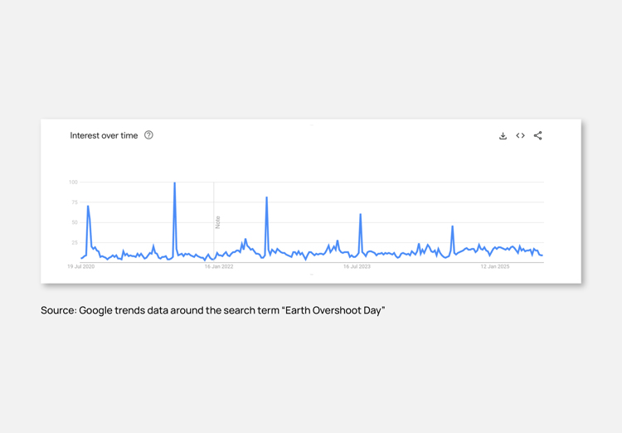This screenshot has height=433, width=622.
Task: Click the "Interest over time" chart title
Action: coord(104,135)
